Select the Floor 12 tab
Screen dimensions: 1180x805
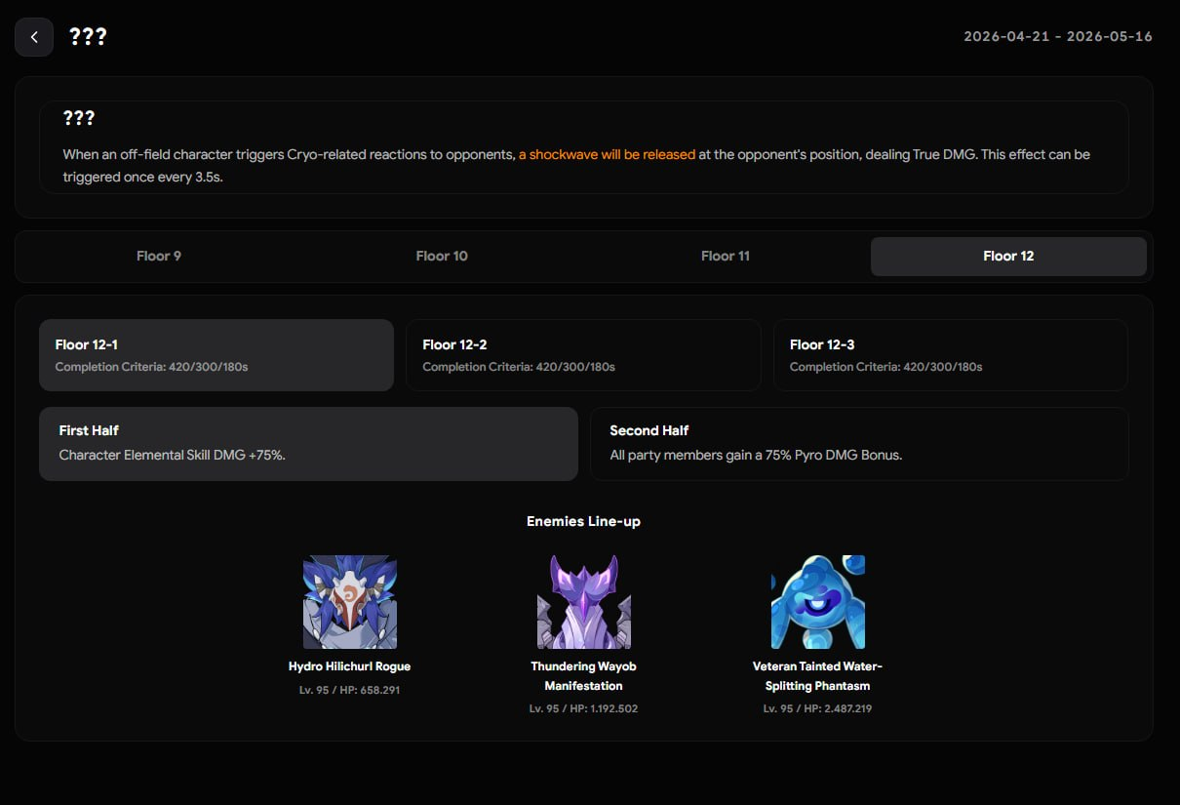point(1008,257)
